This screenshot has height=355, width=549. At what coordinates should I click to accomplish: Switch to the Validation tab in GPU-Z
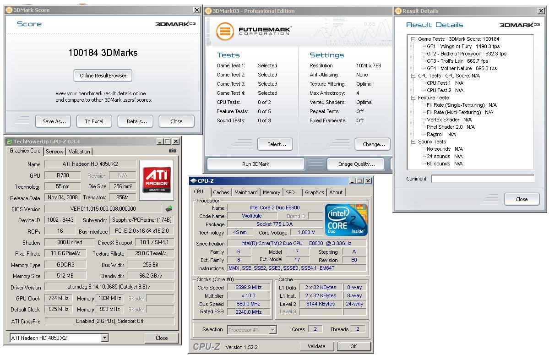pyautogui.click(x=79, y=151)
